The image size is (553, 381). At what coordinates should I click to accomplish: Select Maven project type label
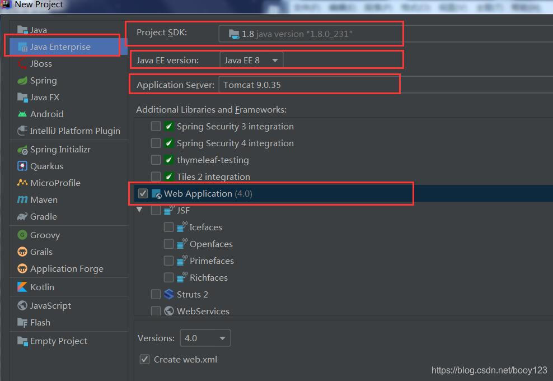[44, 200]
